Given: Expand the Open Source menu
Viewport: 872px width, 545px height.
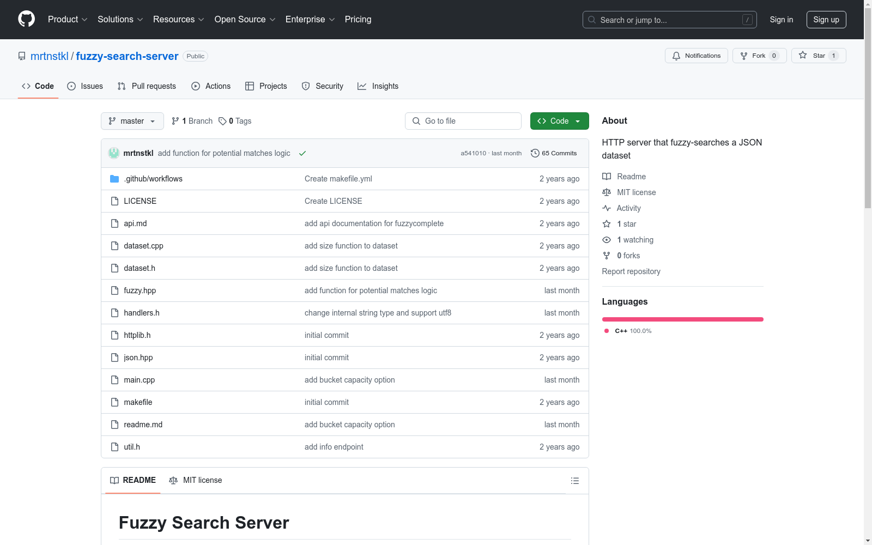Looking at the screenshot, I should (245, 19).
